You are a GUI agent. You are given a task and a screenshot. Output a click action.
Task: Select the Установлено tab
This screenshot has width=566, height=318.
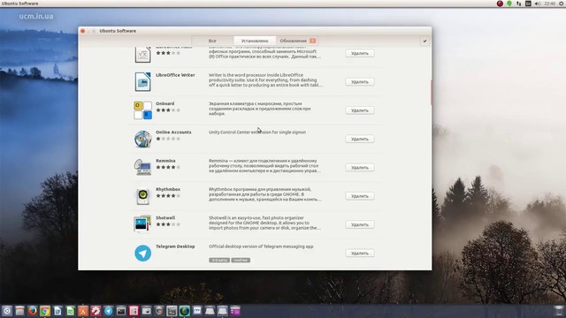tap(255, 41)
